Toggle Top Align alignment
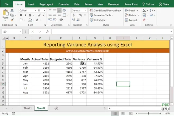This screenshot has width=174, height=116. (x=50, y=10)
